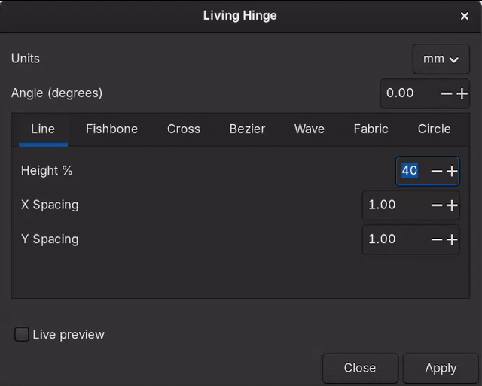Viewport: 482px width, 386px height.
Task: Decrease Height % using minus icon
Action: (x=437, y=171)
